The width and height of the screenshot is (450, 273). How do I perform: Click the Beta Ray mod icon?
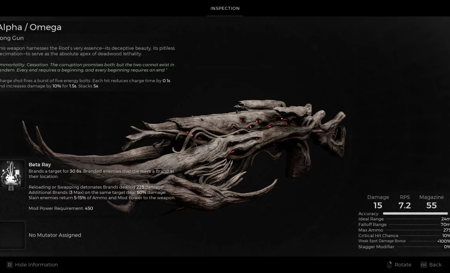click(13, 173)
